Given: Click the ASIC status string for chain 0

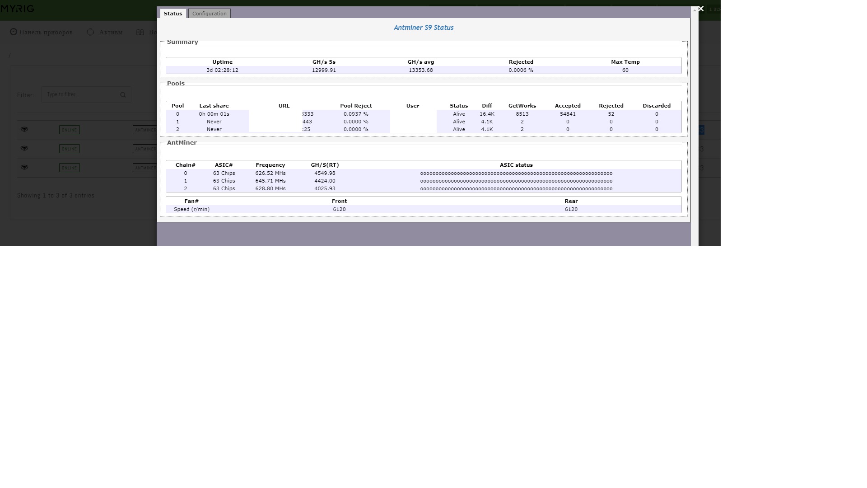Looking at the screenshot, I should click(x=516, y=174).
